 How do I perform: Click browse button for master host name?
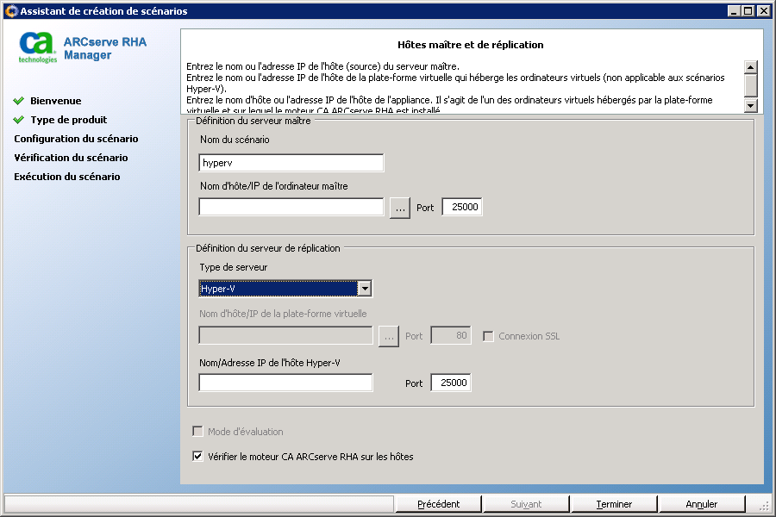click(399, 208)
